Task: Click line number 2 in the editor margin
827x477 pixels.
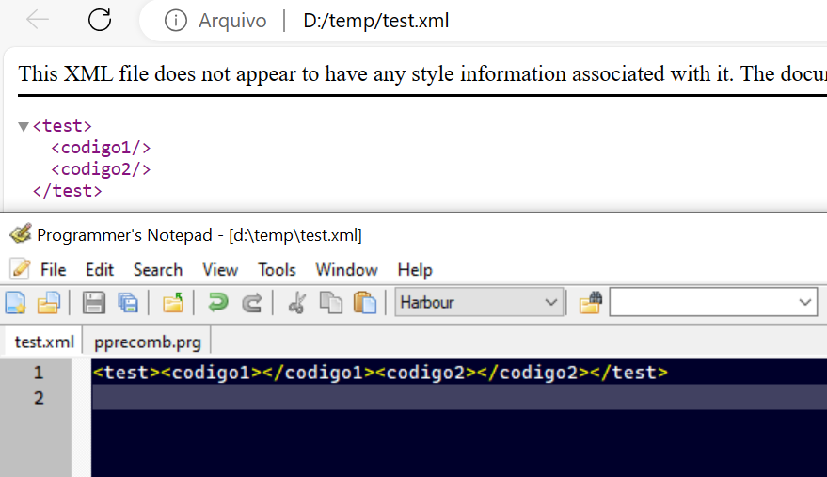Action: pyautogui.click(x=39, y=398)
